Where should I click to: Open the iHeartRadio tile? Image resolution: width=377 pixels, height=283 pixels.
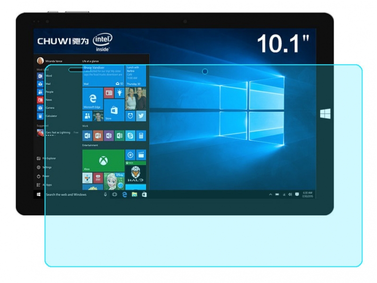pyautogui.click(x=98, y=178)
